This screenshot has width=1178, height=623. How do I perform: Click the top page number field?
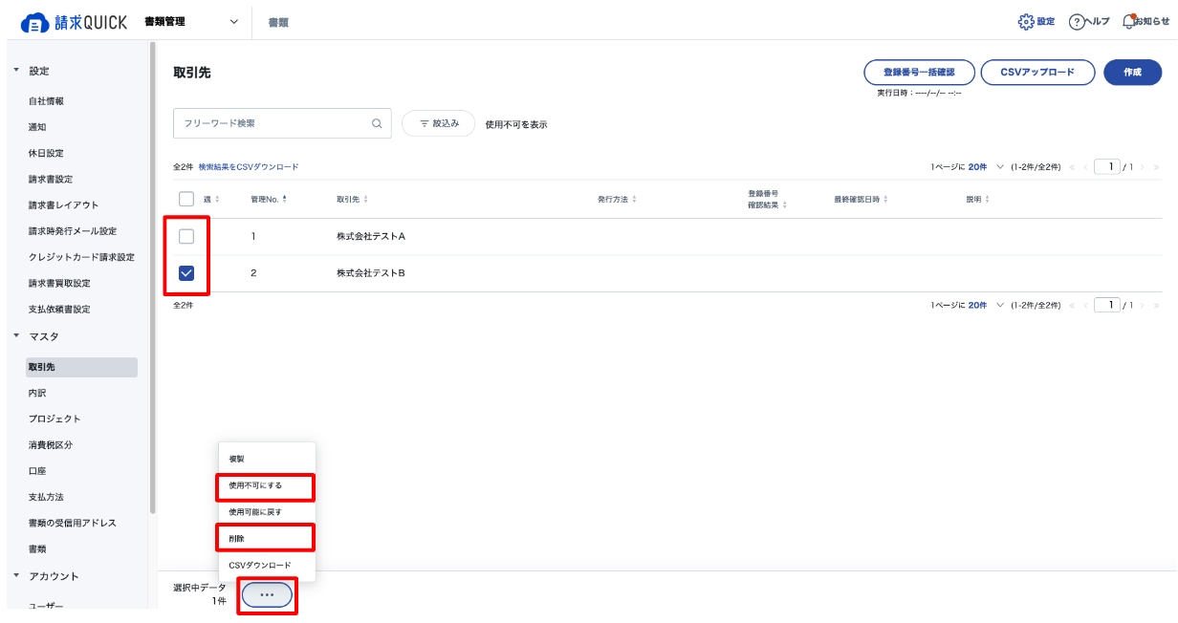tap(1107, 167)
